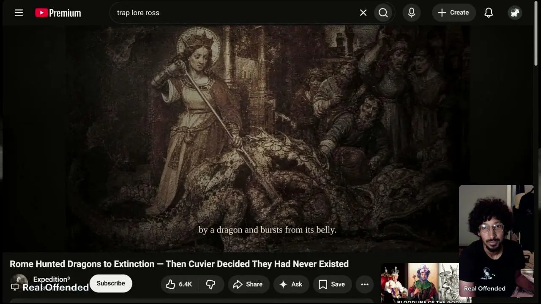Go to YouTube Premium home logo
Viewport: 541px width, 304px height.
pos(58,13)
